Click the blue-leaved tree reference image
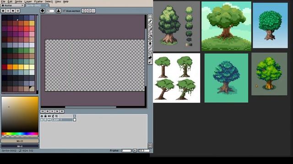The height and width of the screenshot is (164, 293). (226, 78)
